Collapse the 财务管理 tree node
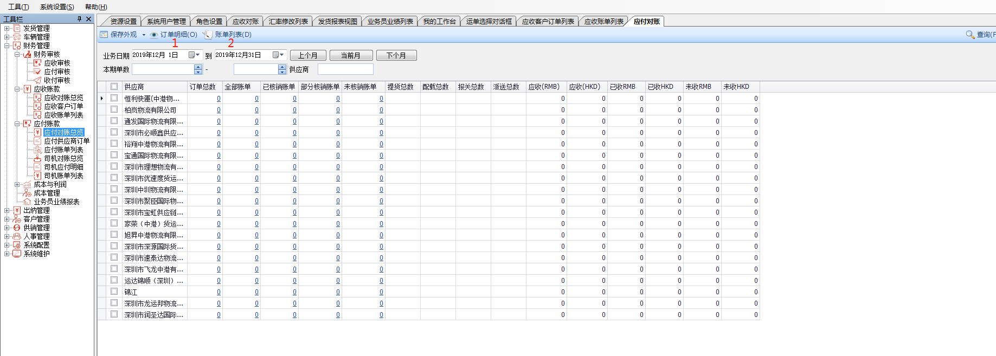 (x=7, y=46)
